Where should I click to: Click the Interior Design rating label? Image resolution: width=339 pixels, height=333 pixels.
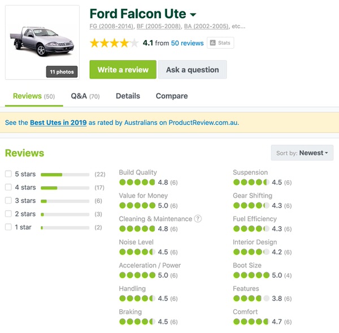255,242
